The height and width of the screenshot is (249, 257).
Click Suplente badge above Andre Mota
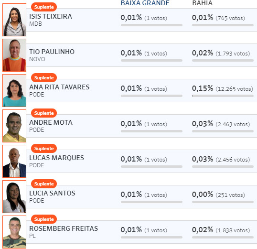coord(44,113)
